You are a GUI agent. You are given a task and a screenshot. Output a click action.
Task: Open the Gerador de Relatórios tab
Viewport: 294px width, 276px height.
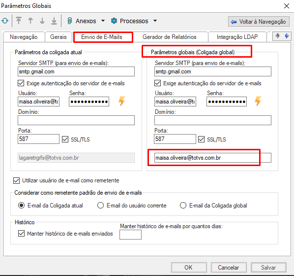(x=170, y=37)
